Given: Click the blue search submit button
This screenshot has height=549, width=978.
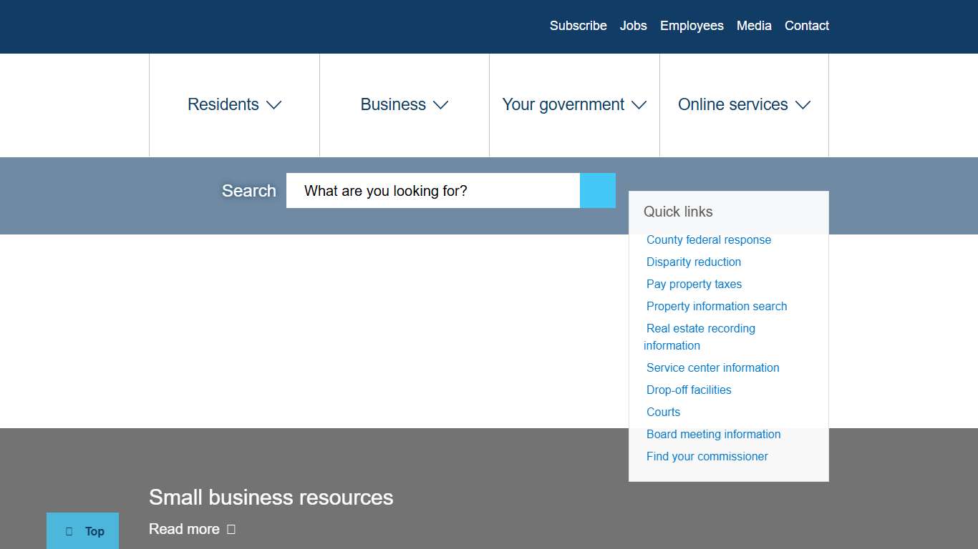Looking at the screenshot, I should 597,191.
